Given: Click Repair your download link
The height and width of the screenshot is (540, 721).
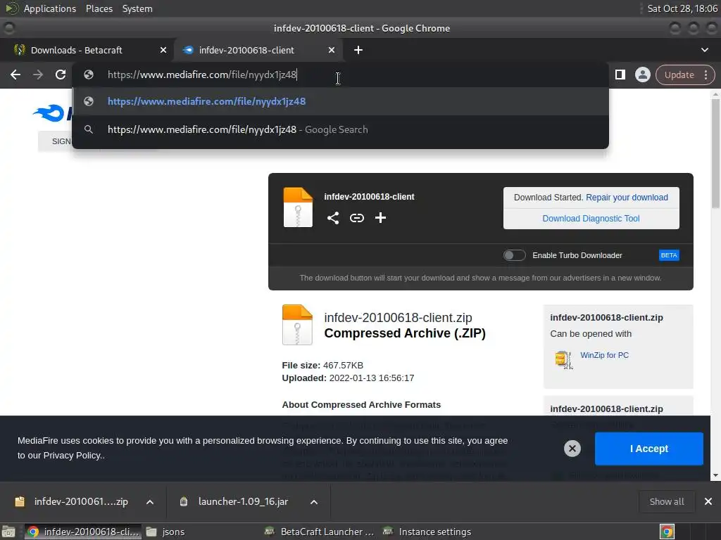Looking at the screenshot, I should 627,198.
